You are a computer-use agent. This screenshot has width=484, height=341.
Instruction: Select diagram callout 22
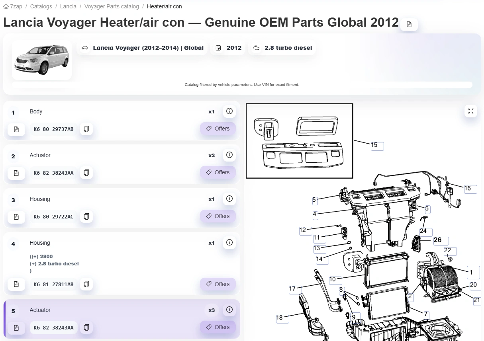(x=450, y=251)
